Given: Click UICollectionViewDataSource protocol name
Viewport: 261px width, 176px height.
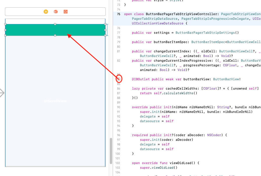Looking at the screenshot, I should point(158,24).
